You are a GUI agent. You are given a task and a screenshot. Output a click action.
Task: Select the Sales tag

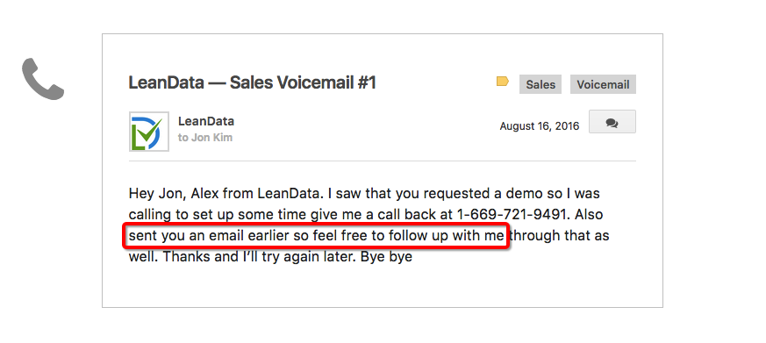tap(540, 84)
